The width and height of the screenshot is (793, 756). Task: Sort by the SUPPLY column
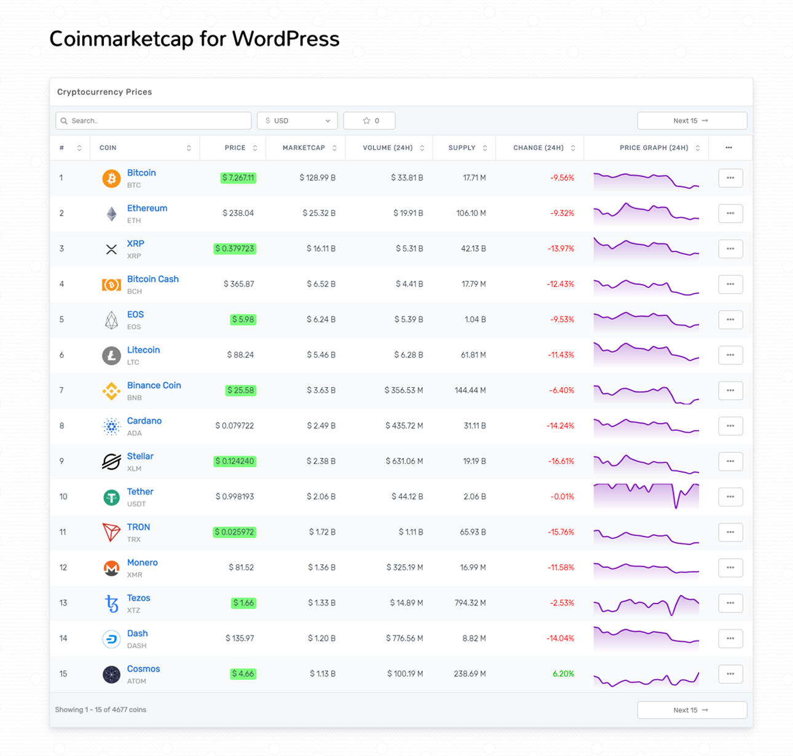465,148
